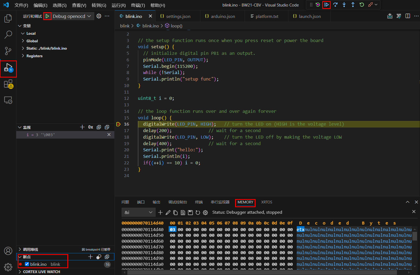Open the 终端(T) menu
This screenshot has width=420, height=275.
[x=138, y=5]
